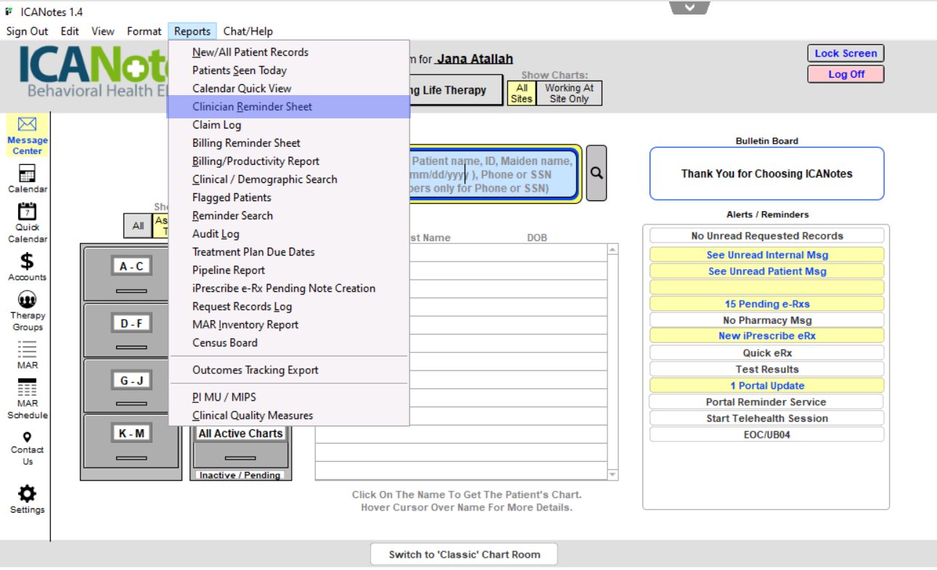The width and height of the screenshot is (937, 570).
Task: Toggle Working At Site Only charts
Action: click(569, 93)
